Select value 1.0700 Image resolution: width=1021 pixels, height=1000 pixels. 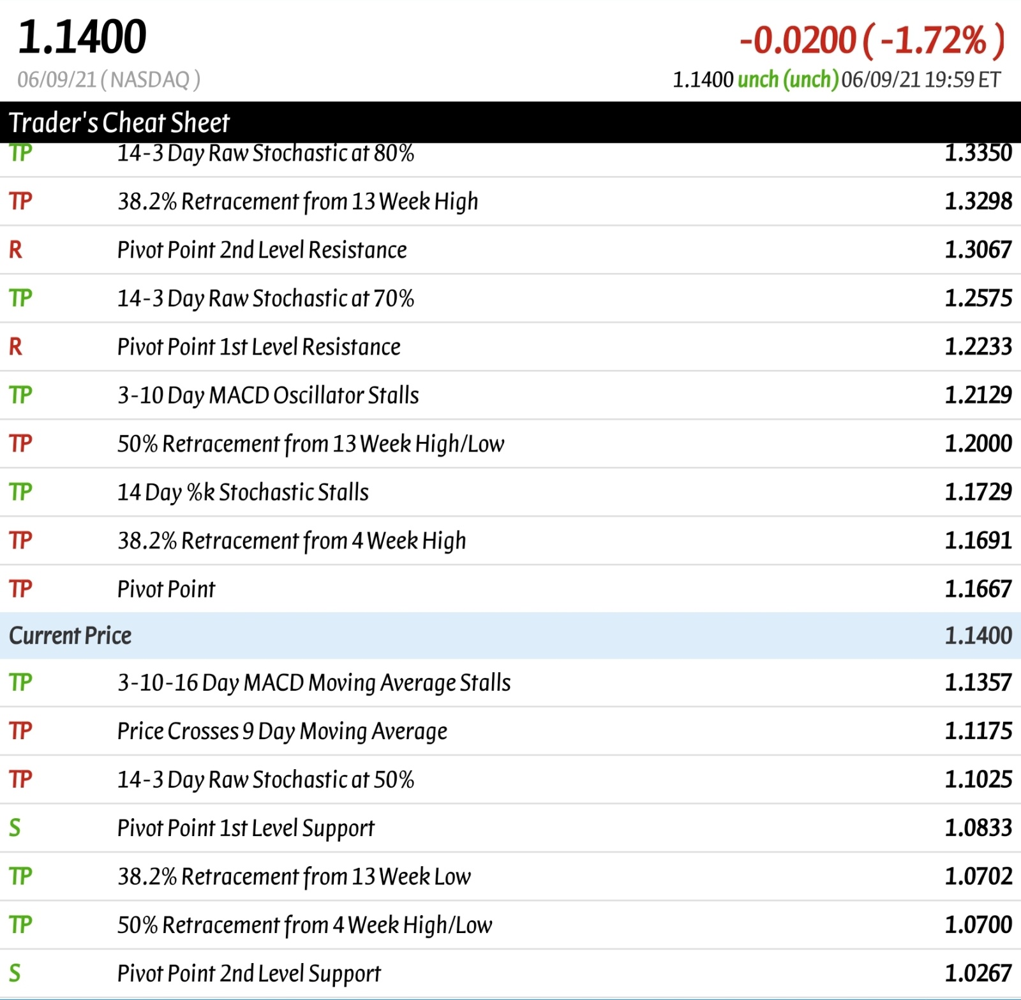click(x=978, y=925)
